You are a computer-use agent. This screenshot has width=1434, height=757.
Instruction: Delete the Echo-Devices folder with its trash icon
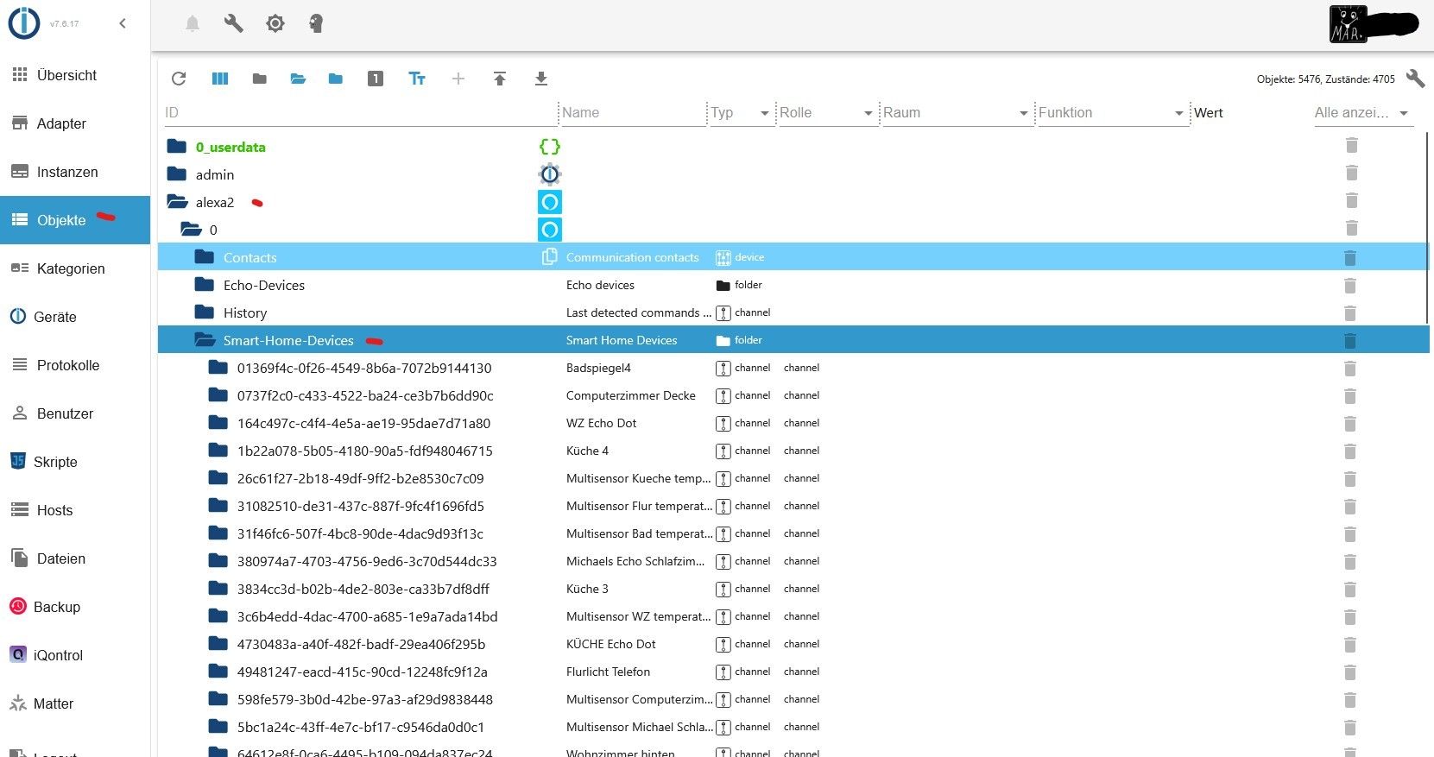1351,286
